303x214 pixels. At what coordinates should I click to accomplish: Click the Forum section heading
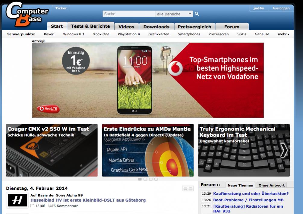[208, 185]
